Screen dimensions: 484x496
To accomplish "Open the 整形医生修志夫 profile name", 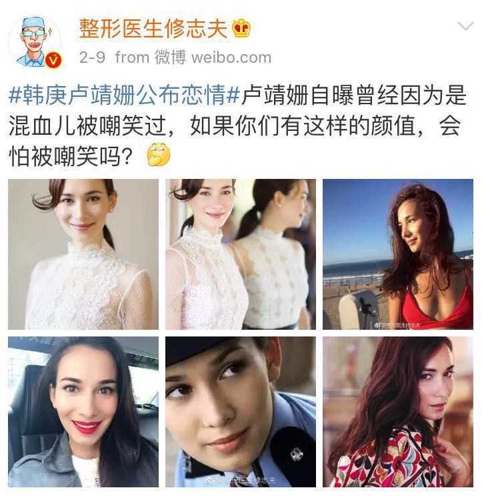I will coord(153,29).
